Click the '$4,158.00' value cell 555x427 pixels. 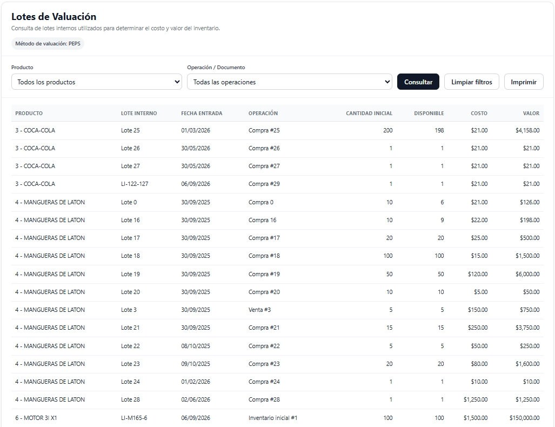[527, 130]
